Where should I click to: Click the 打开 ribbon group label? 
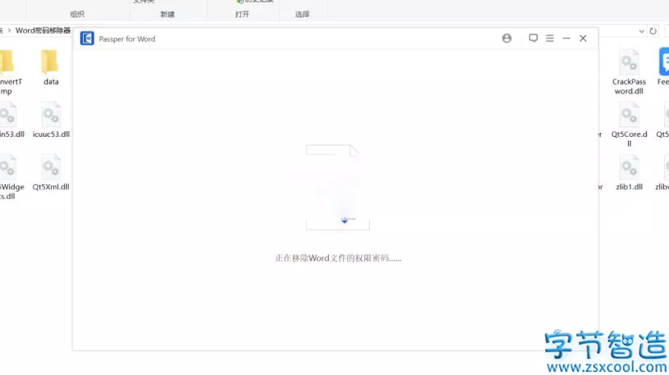242,14
